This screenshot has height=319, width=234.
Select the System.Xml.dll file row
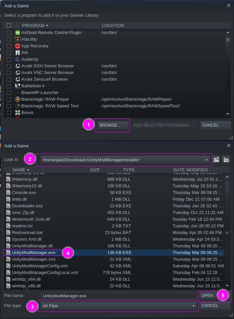coord(114,239)
